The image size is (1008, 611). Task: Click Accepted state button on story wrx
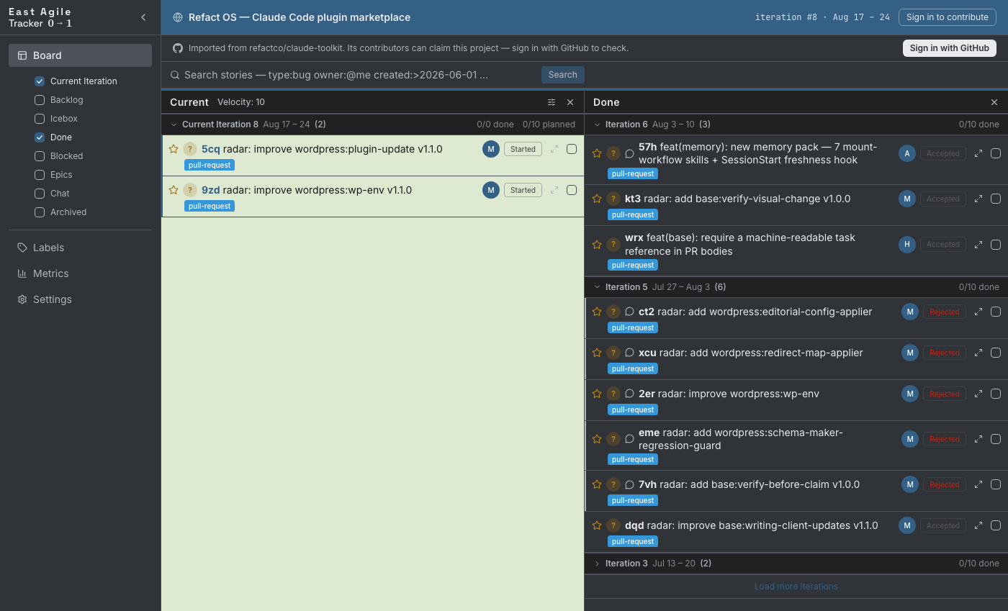[x=942, y=244]
